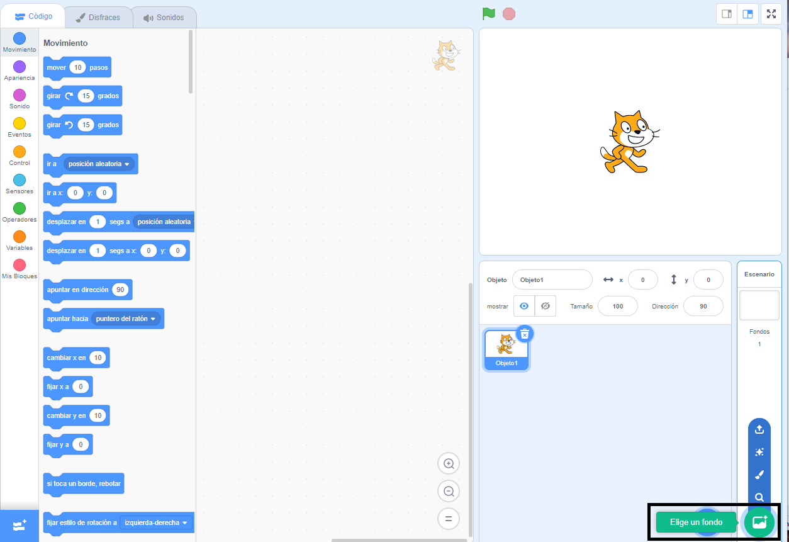Open the sprite upload icon
Screen dimensions: 789x542
pyautogui.click(x=759, y=429)
